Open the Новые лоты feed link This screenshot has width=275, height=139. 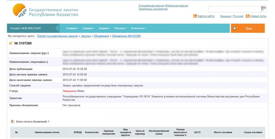[258, 16]
